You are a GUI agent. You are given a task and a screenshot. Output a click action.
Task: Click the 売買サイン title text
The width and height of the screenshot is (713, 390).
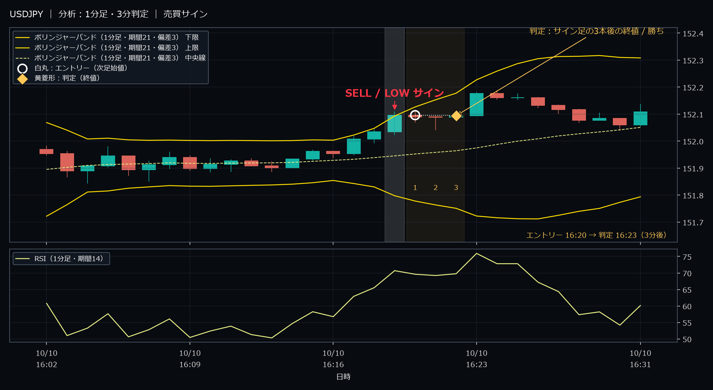click(x=185, y=14)
